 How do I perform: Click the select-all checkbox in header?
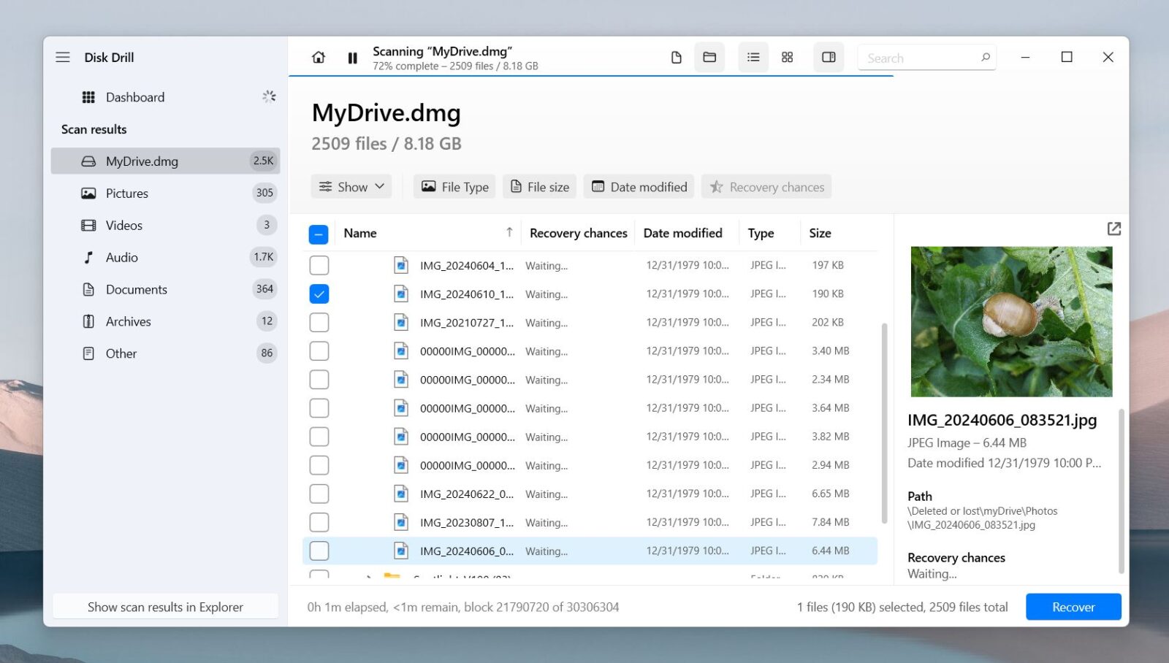pyautogui.click(x=319, y=234)
